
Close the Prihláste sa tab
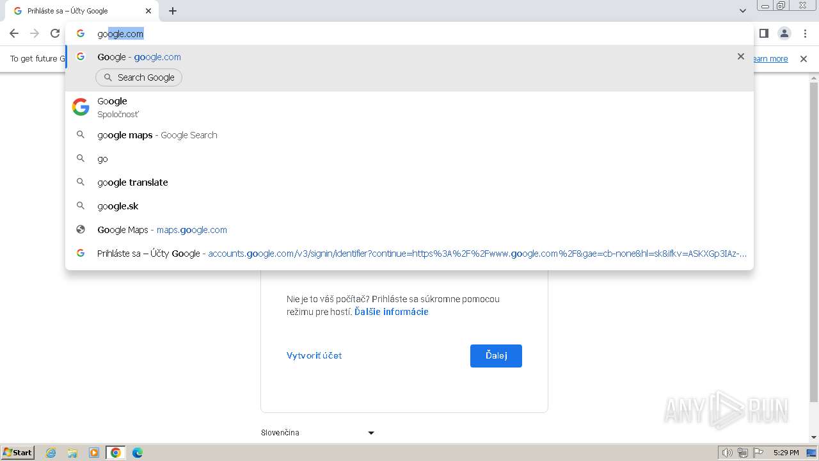[148, 11]
